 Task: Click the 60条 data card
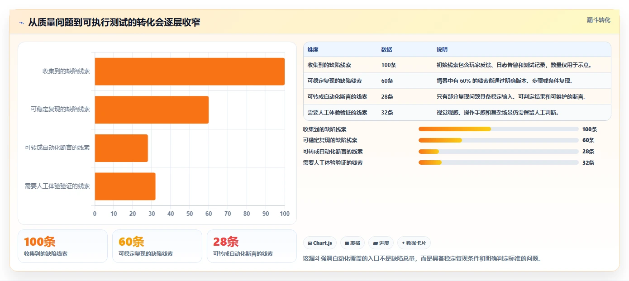[157, 246]
